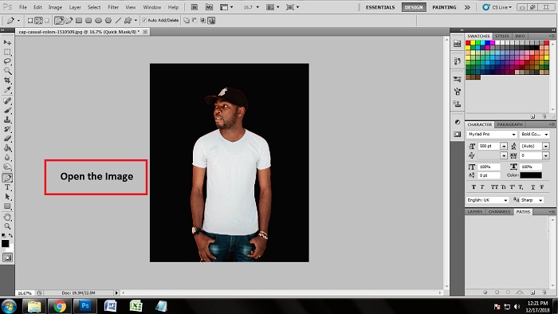Screen dimensions: 558x314
Task: Launch Bridge from the application bar
Action: point(195,7)
